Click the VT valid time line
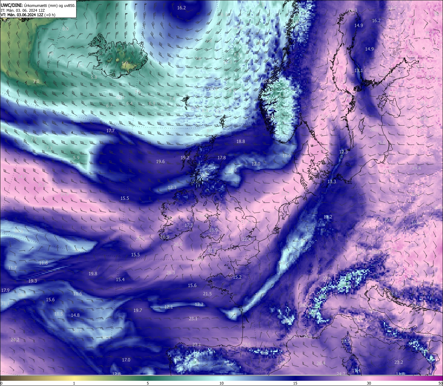This screenshot has height=386, width=443. pyautogui.click(x=28, y=15)
